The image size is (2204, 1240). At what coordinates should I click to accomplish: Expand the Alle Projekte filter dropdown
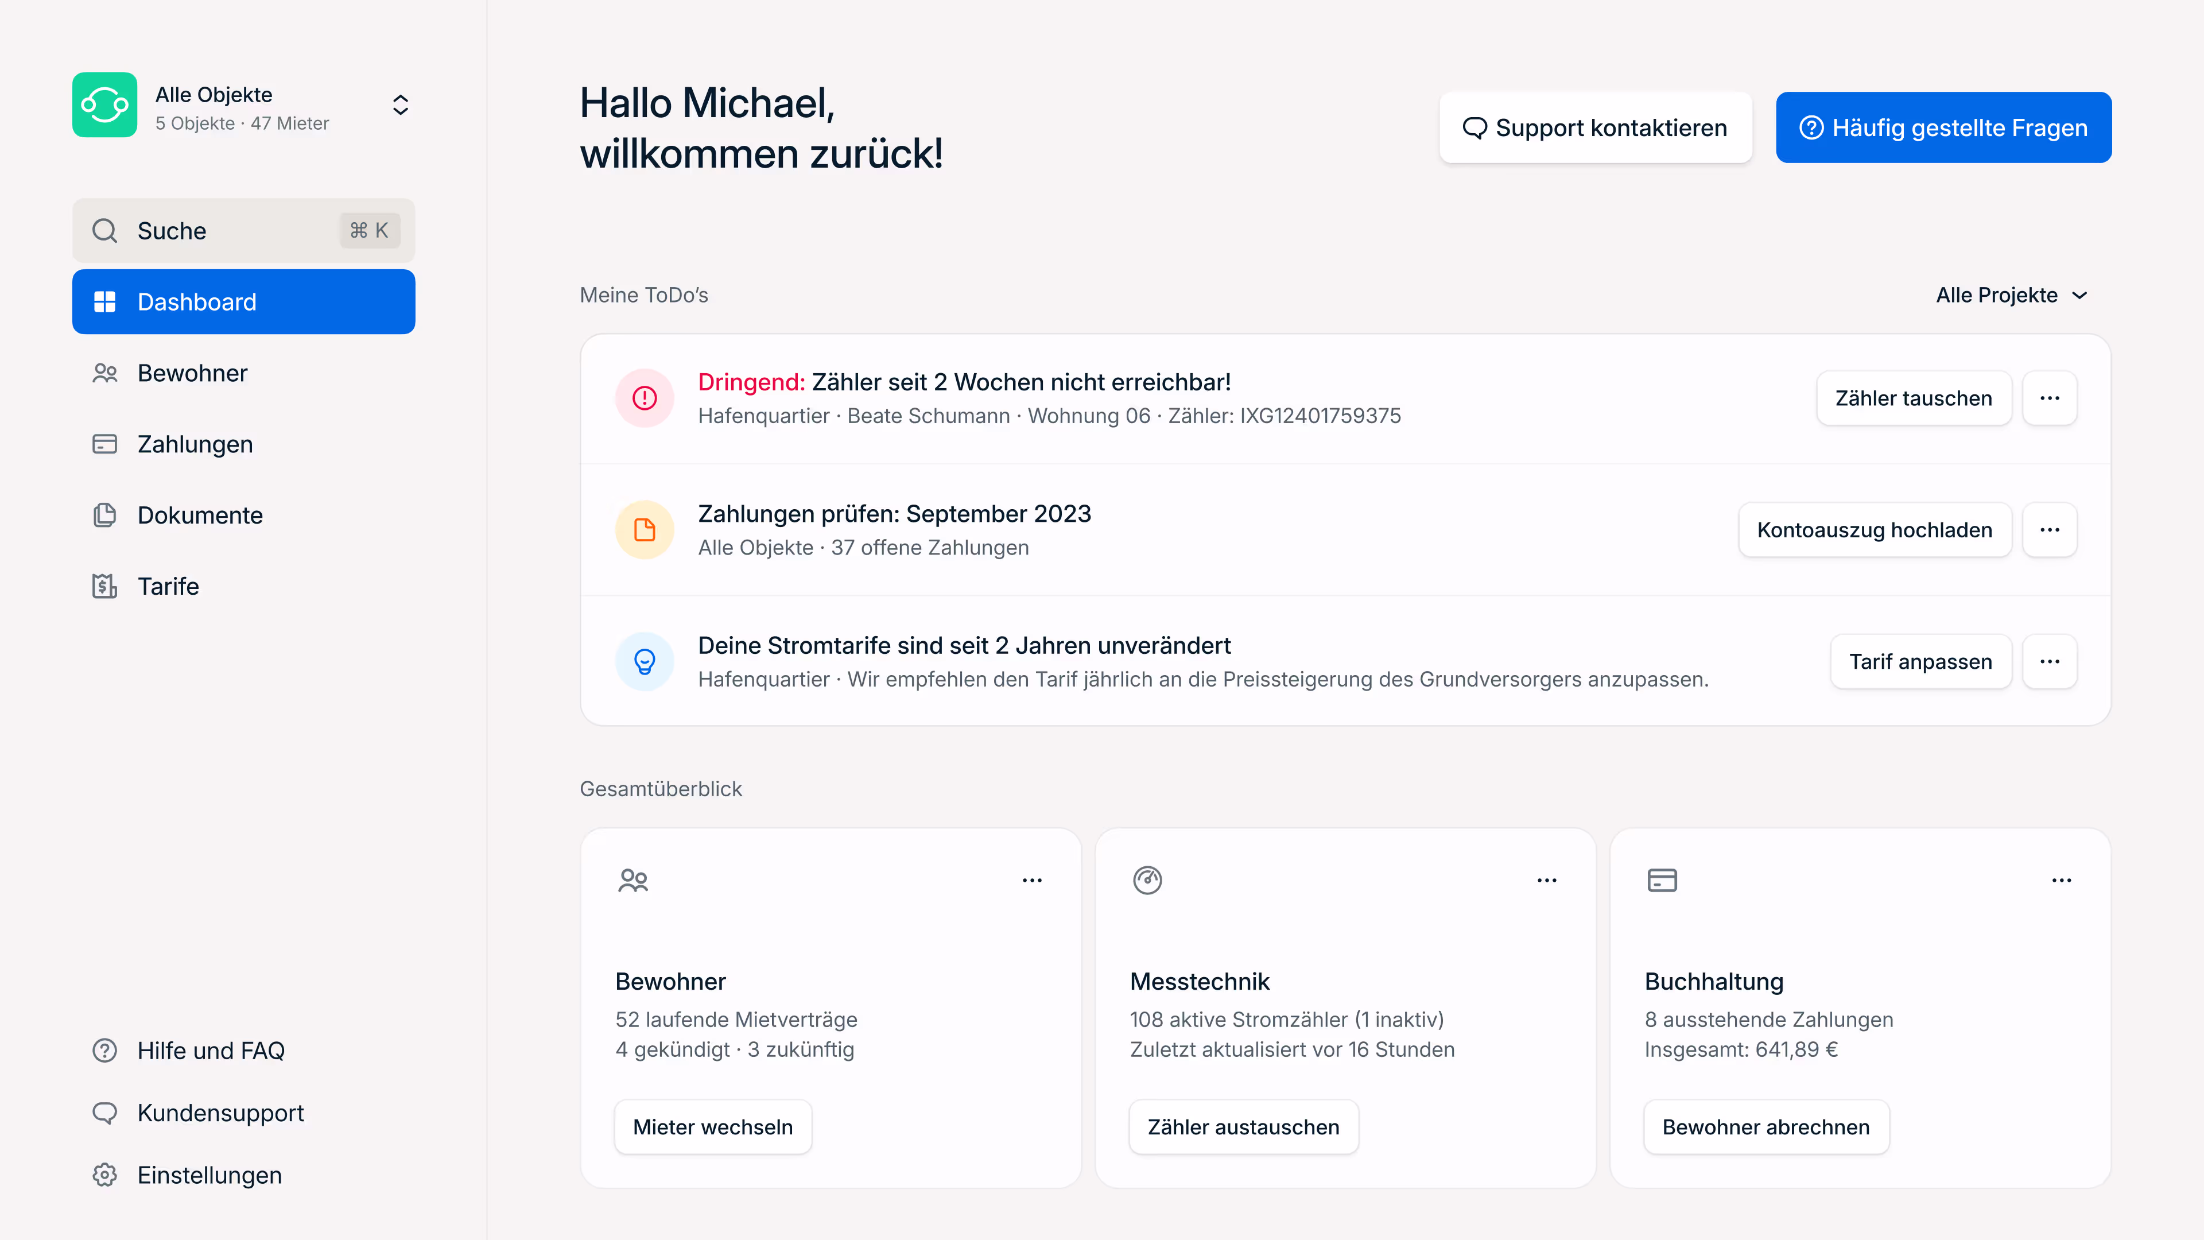coord(2012,295)
